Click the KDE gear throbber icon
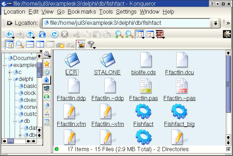Image resolution: width=233 pixels, height=156 pixels. pyautogui.click(x=227, y=34)
